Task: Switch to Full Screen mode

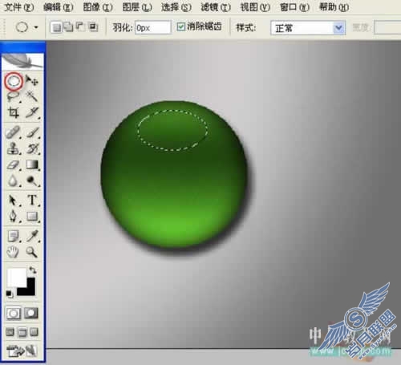Action: [34, 332]
